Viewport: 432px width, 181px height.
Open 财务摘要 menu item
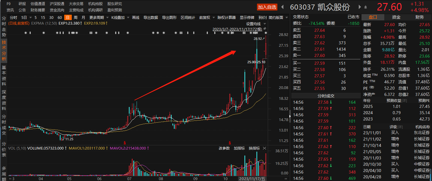[x=38, y=10]
